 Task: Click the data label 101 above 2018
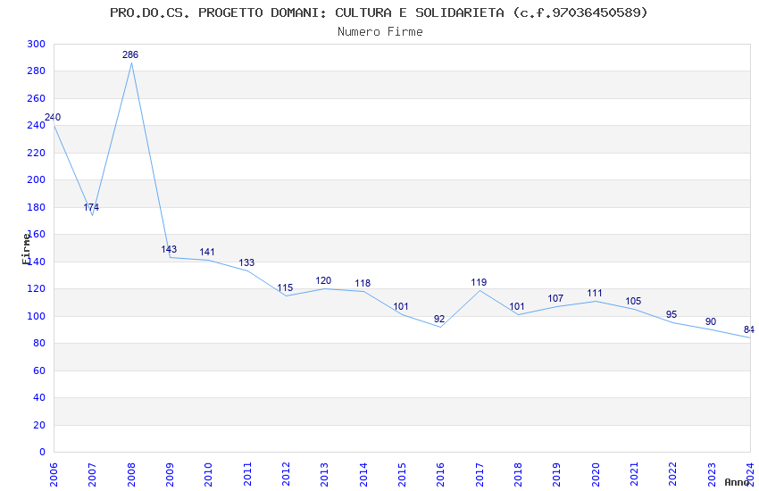[x=517, y=307]
